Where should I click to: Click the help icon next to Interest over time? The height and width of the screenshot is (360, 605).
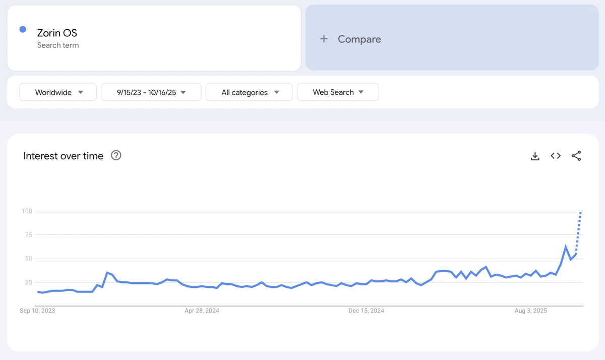click(x=116, y=156)
